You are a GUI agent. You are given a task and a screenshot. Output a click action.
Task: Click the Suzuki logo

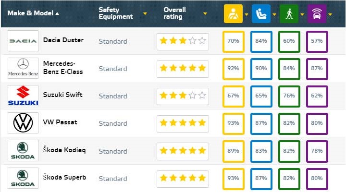(23, 96)
